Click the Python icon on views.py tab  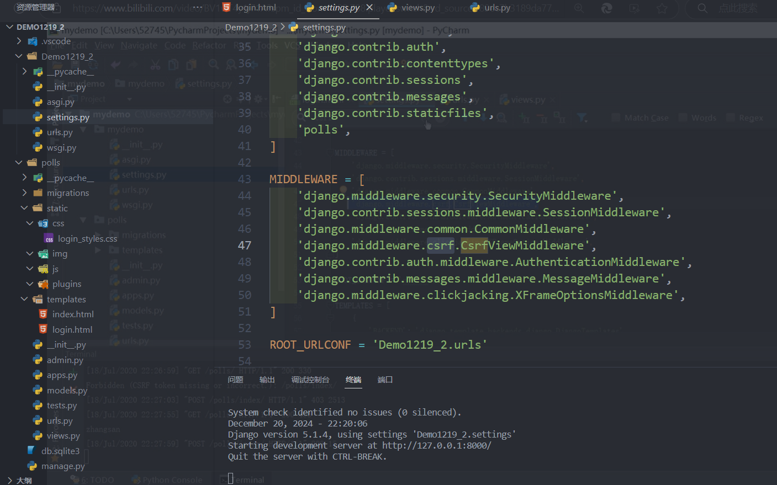392,7
